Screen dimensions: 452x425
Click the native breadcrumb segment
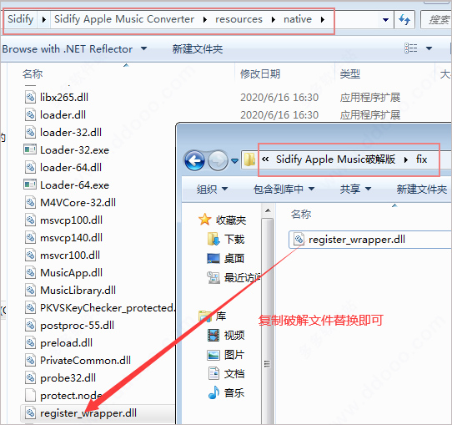298,19
